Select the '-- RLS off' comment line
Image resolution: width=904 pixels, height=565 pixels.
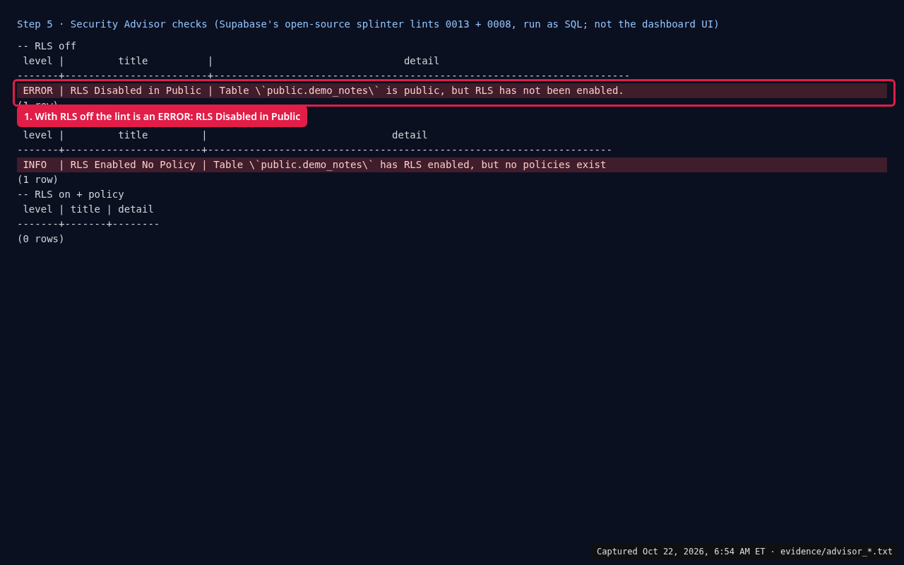47,46
